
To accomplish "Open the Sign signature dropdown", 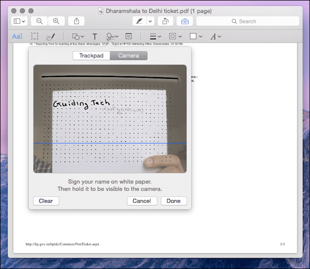I will tap(112, 37).
